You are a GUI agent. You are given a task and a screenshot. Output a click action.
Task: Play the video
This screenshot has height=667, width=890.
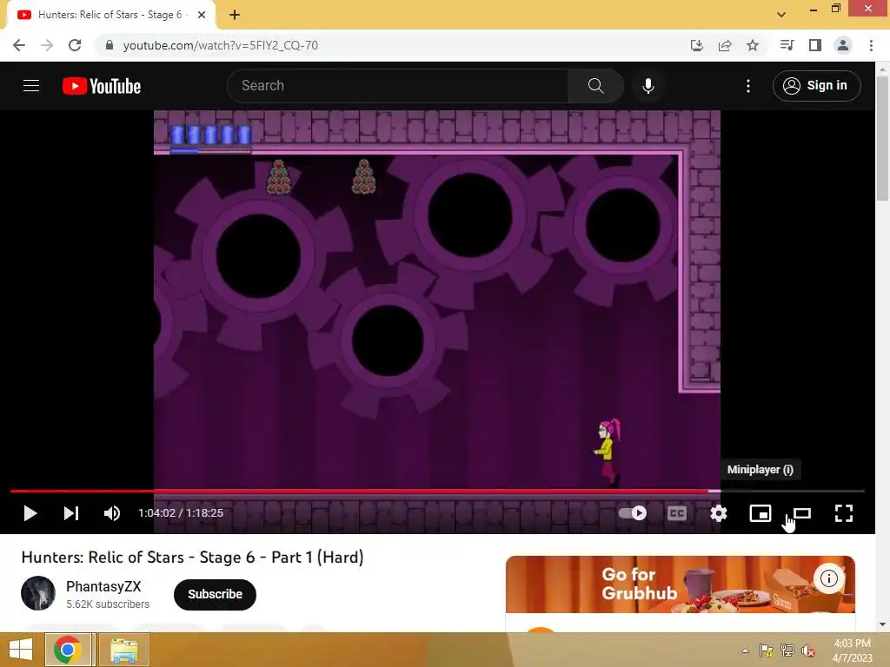[30, 513]
